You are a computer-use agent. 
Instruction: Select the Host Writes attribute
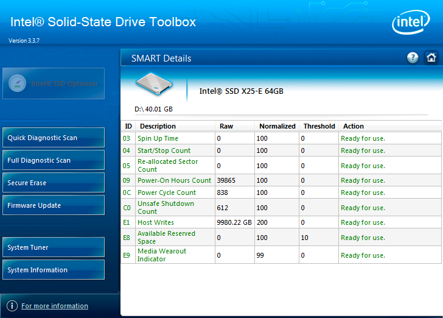click(x=156, y=222)
